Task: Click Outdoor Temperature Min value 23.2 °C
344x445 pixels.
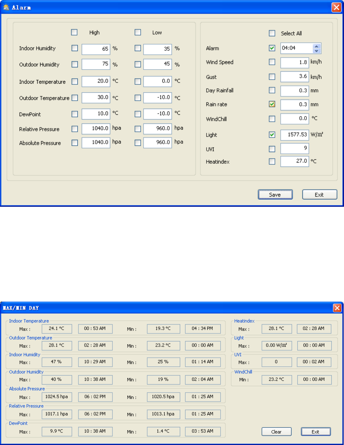Action: [163, 345]
